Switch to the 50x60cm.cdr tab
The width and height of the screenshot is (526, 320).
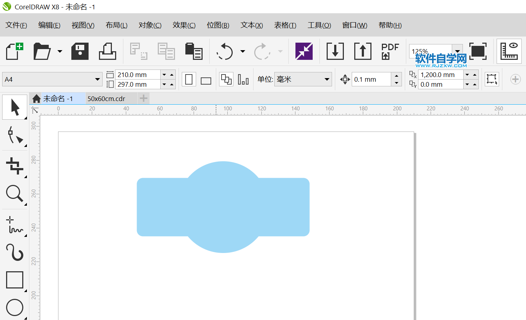point(106,99)
